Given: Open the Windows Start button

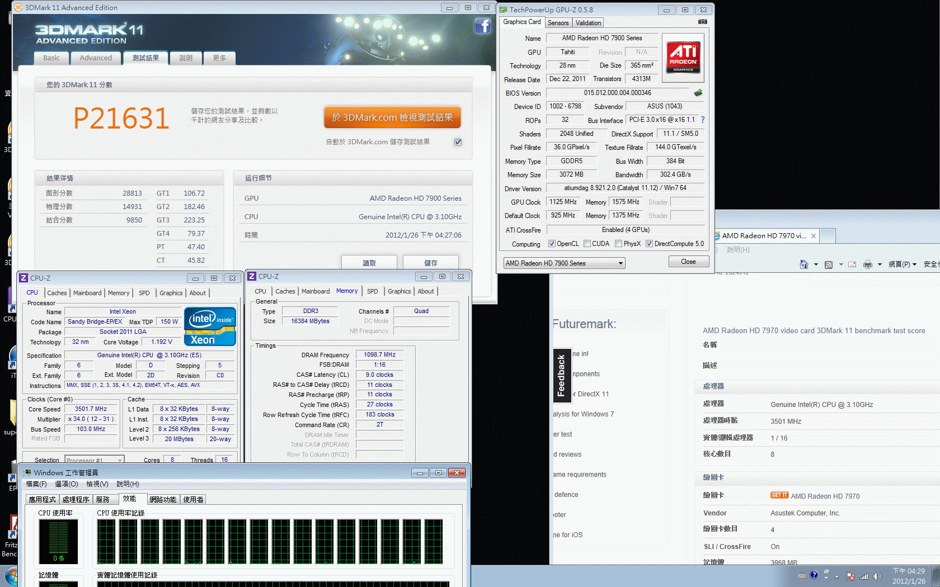Looking at the screenshot, I should point(10,577).
